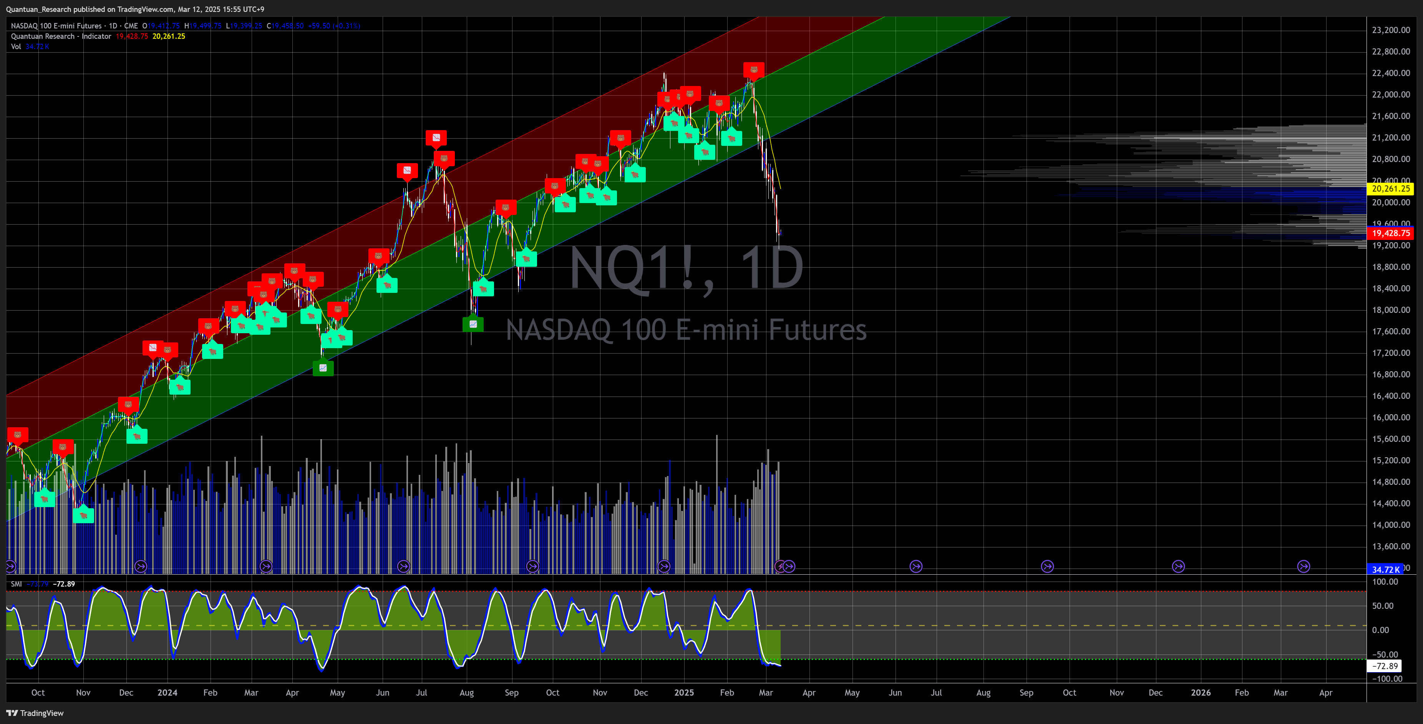Click the Vol indicator legend label

pos(15,46)
